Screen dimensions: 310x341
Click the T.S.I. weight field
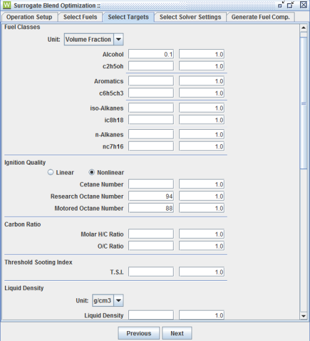coord(201,272)
